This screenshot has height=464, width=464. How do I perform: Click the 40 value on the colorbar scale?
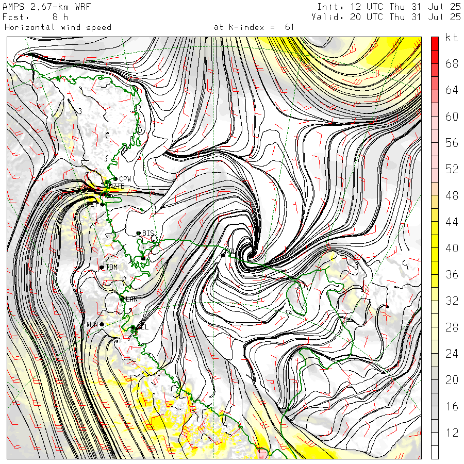click(452, 248)
